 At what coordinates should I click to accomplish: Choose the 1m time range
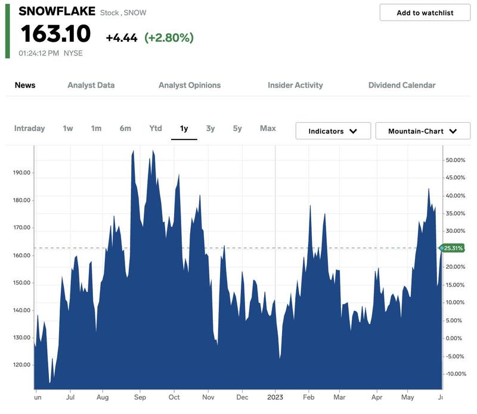coord(96,128)
